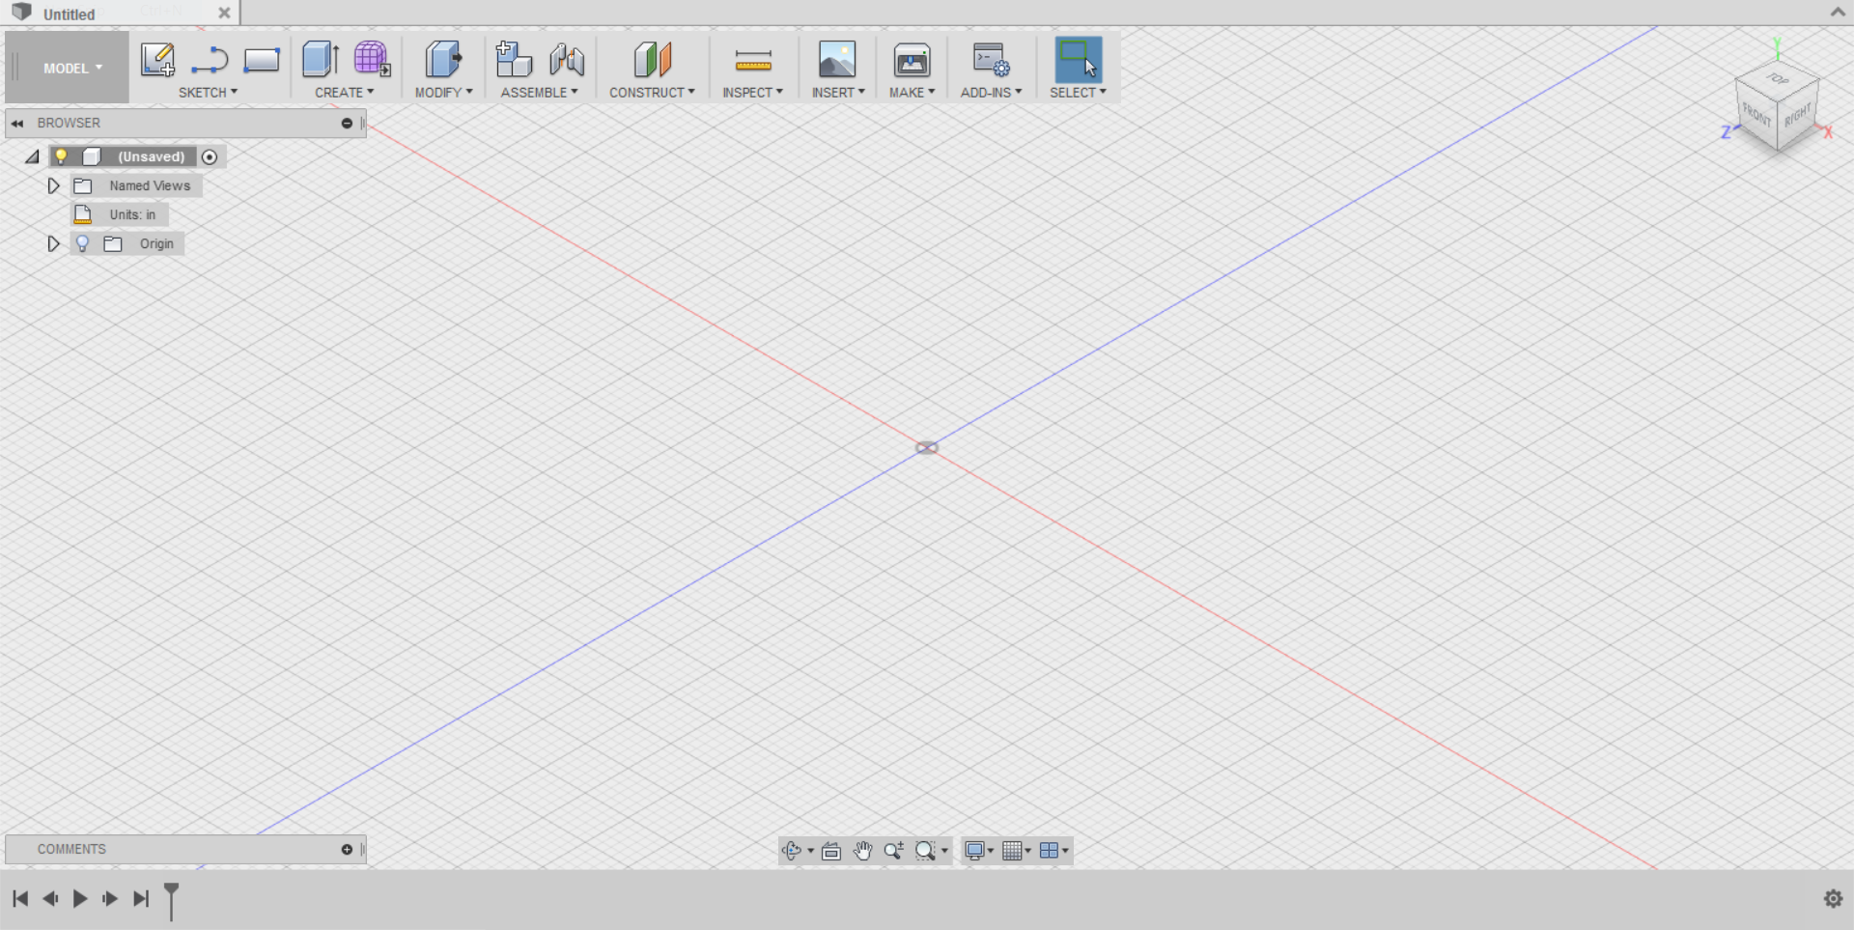The width and height of the screenshot is (1854, 930).
Task: Open Grid and Snaps icon
Action: [x=1012, y=851]
